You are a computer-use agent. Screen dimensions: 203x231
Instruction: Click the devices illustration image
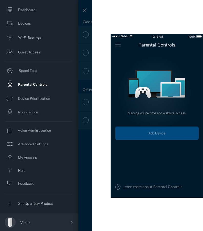(x=157, y=84)
